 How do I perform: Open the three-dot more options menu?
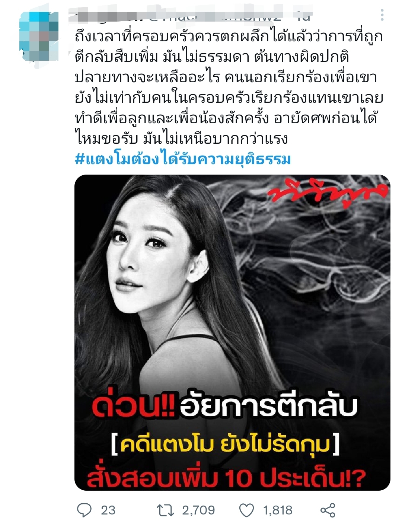tap(382, 15)
